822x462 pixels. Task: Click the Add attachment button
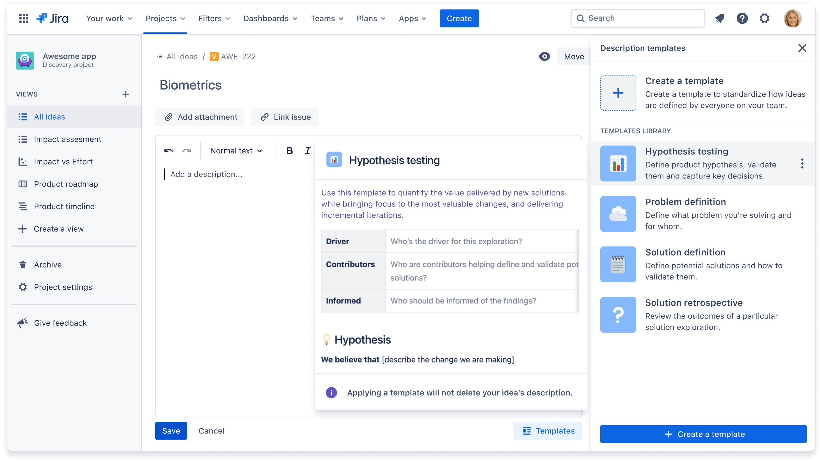[200, 117]
